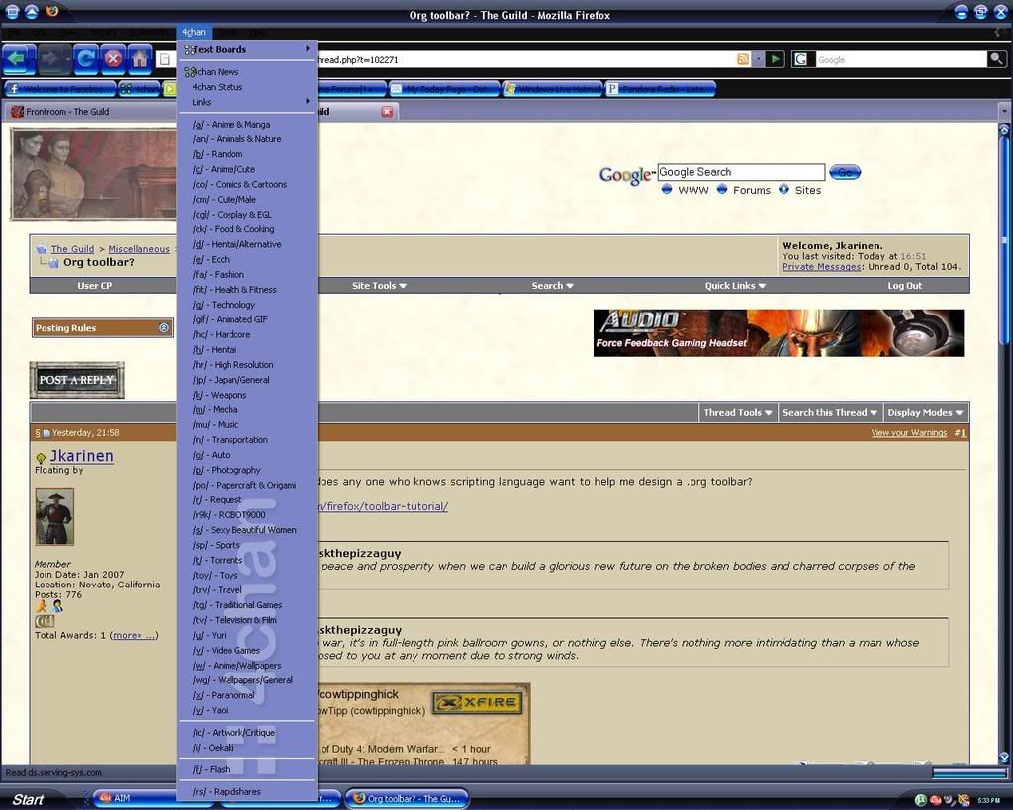Click the Audio FX gaming headset banner
This screenshot has width=1013, height=810.
pos(779,332)
